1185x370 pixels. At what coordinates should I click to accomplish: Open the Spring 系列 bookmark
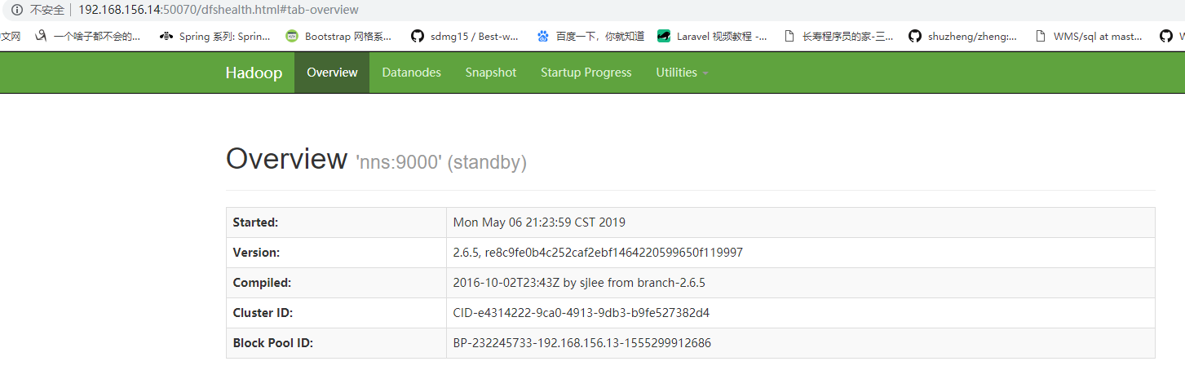click(x=214, y=36)
